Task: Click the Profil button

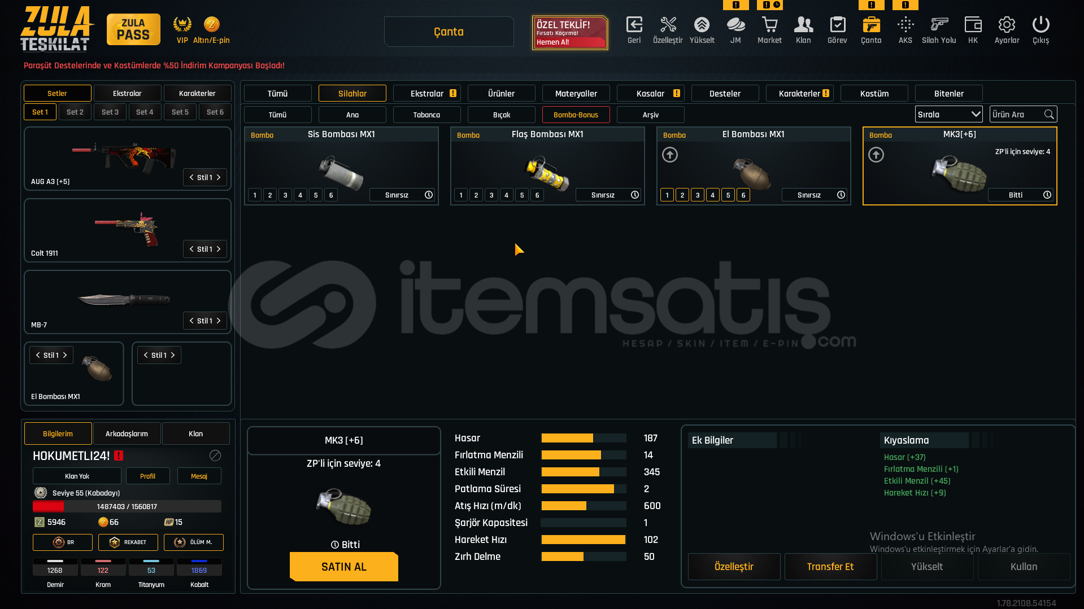Action: pyautogui.click(x=148, y=476)
